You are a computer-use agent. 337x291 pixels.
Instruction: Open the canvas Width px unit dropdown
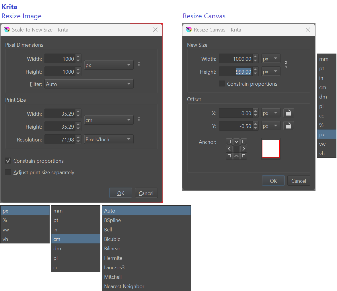coord(271,59)
